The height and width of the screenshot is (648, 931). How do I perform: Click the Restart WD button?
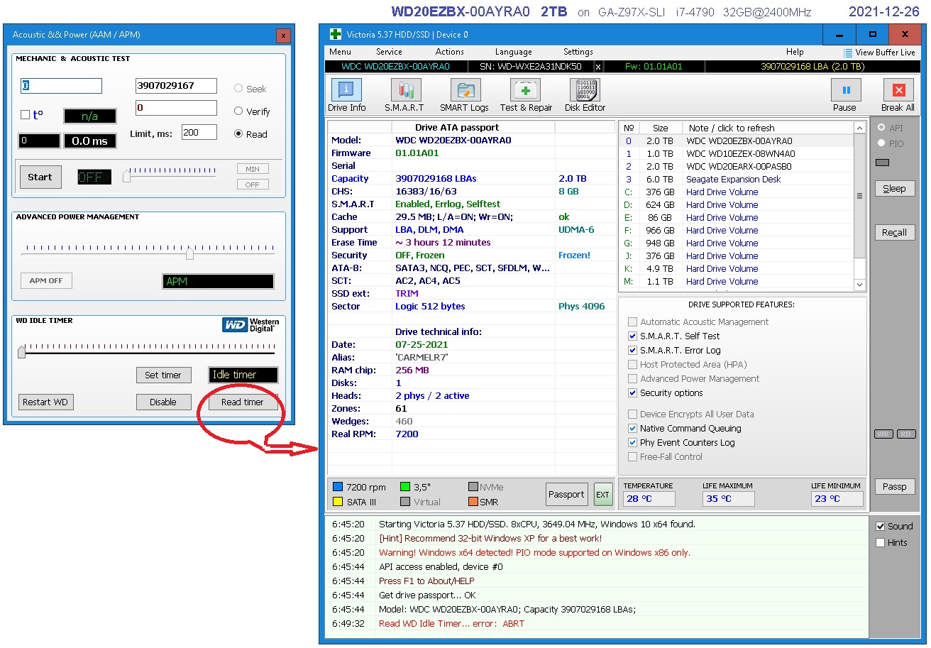tap(45, 402)
